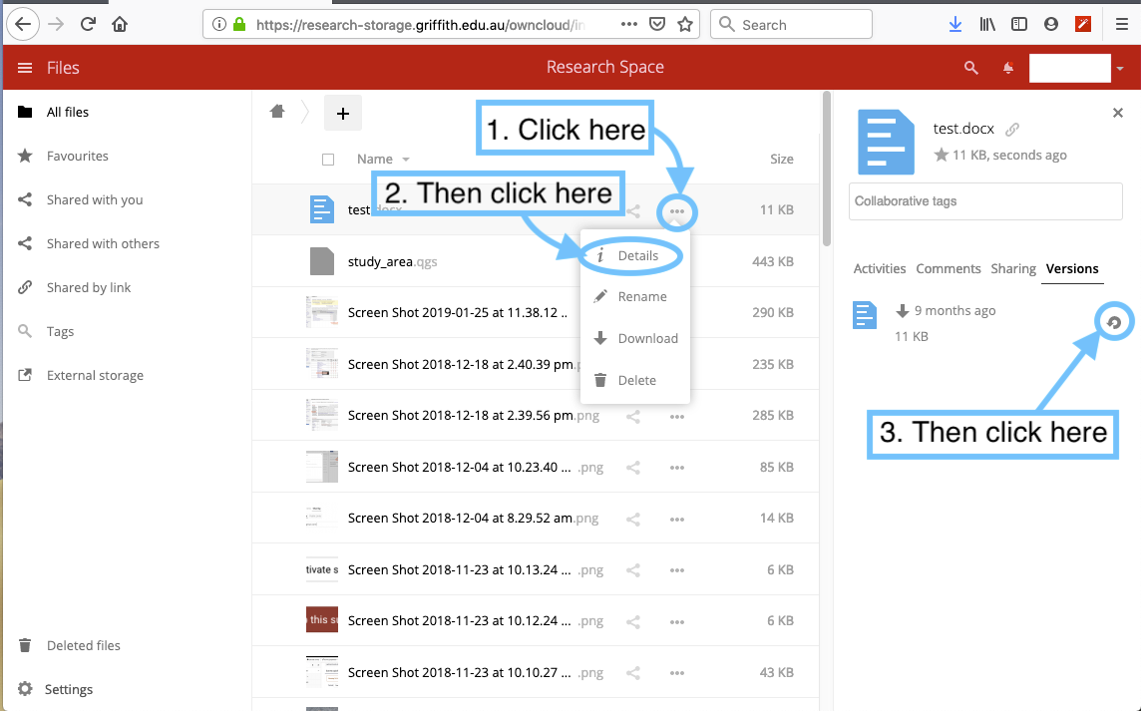Switch to the Sharing tab
1141x711 pixels.
point(1013,268)
